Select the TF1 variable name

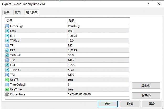click(x=12, y=46)
